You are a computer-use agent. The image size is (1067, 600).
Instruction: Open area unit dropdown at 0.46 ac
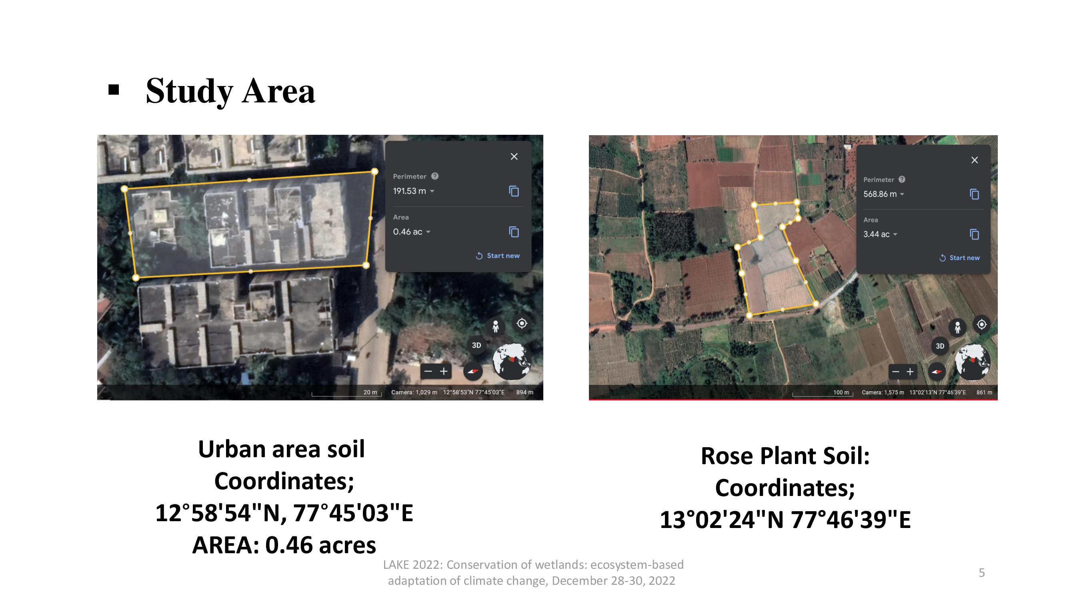428,232
